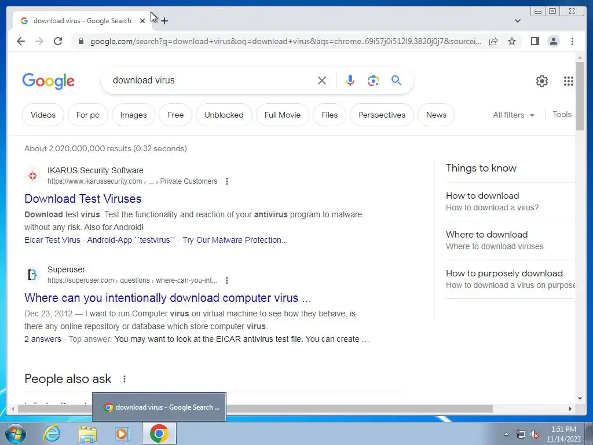Select the Videos filter chip
Viewport: 593px width, 445px height.
(43, 115)
